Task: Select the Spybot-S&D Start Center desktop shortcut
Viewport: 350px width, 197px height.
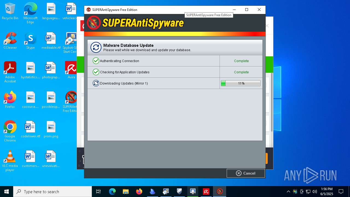Action: [70, 43]
